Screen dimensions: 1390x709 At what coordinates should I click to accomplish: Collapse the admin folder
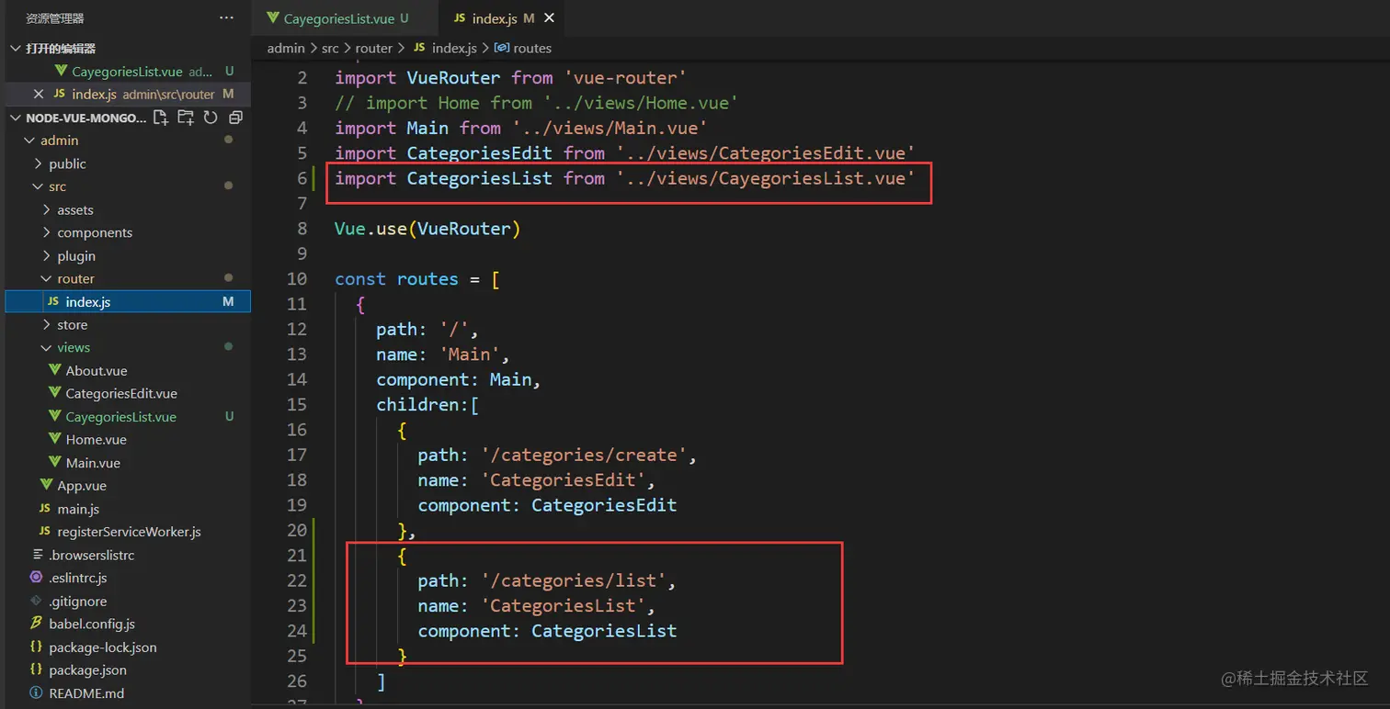[x=29, y=141]
